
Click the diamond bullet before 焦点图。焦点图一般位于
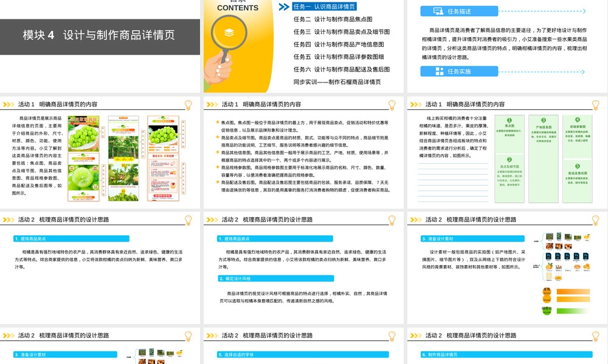click(x=218, y=122)
